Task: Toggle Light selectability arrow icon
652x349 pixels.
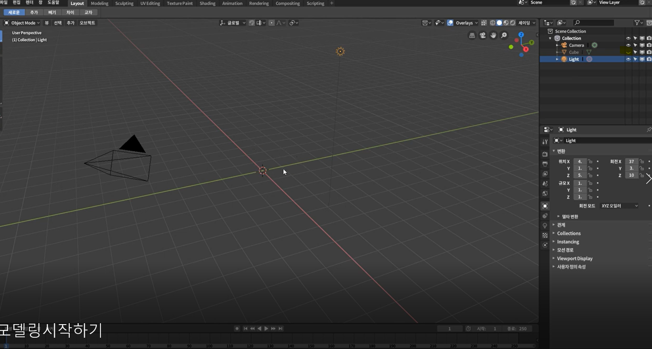Action: coord(635,59)
